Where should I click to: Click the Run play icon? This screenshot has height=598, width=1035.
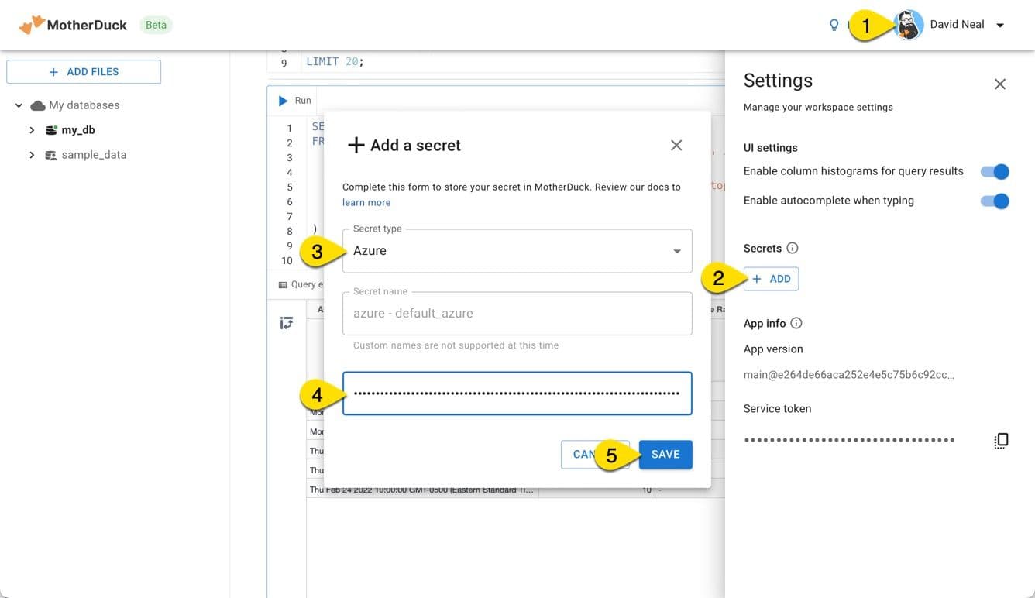coord(282,100)
